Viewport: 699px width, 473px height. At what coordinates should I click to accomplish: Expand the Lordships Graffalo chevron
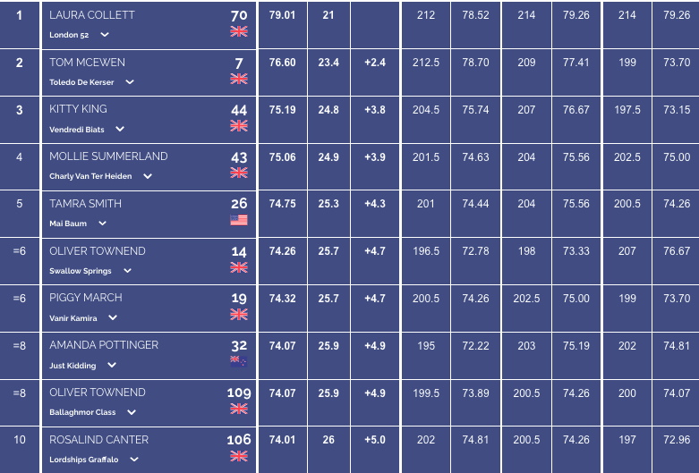point(134,460)
